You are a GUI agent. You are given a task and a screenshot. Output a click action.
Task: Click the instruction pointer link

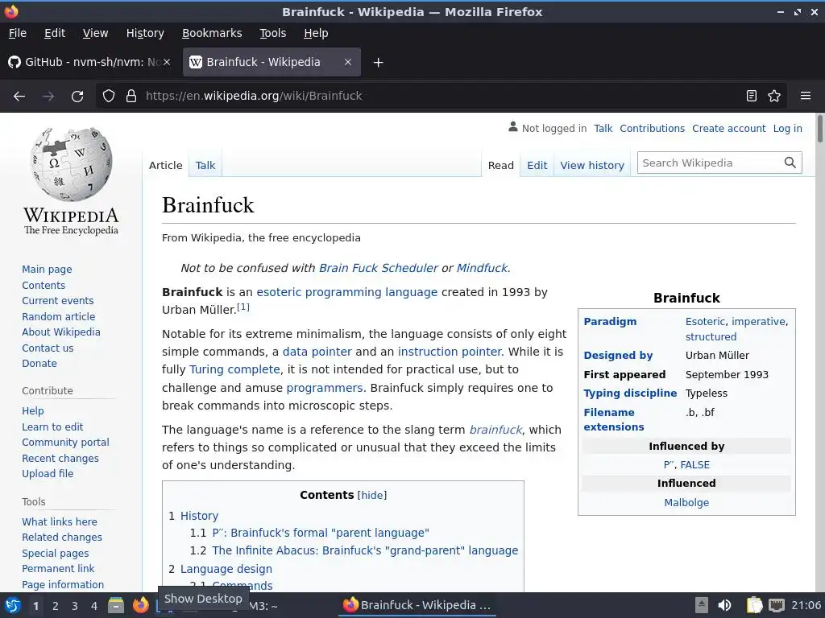[x=450, y=352]
